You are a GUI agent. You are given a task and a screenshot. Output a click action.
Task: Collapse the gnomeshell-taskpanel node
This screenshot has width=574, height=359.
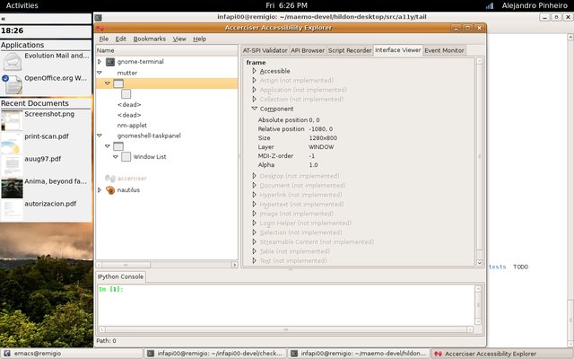point(100,136)
